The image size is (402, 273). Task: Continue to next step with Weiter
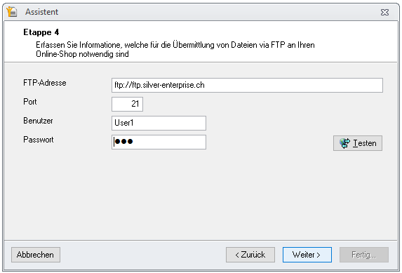click(x=307, y=255)
